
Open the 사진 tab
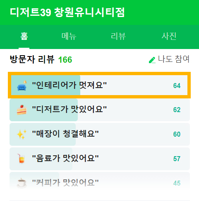tap(169, 37)
